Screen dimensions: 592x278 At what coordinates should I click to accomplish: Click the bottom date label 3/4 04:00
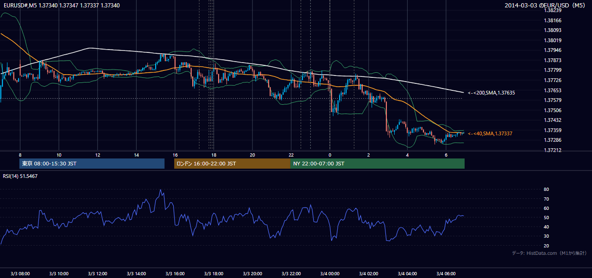(408, 273)
